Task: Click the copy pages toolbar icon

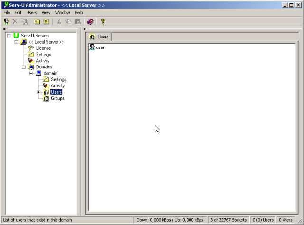Action: pyautogui.click(x=68, y=21)
